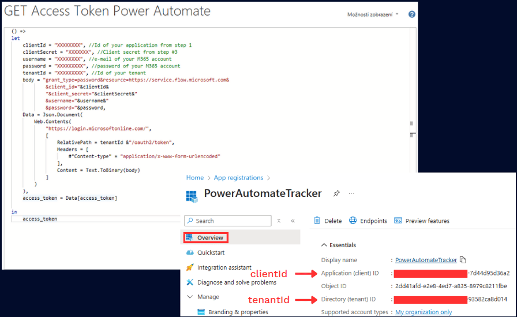Open the more options ellipsis next to title

pos(351,193)
